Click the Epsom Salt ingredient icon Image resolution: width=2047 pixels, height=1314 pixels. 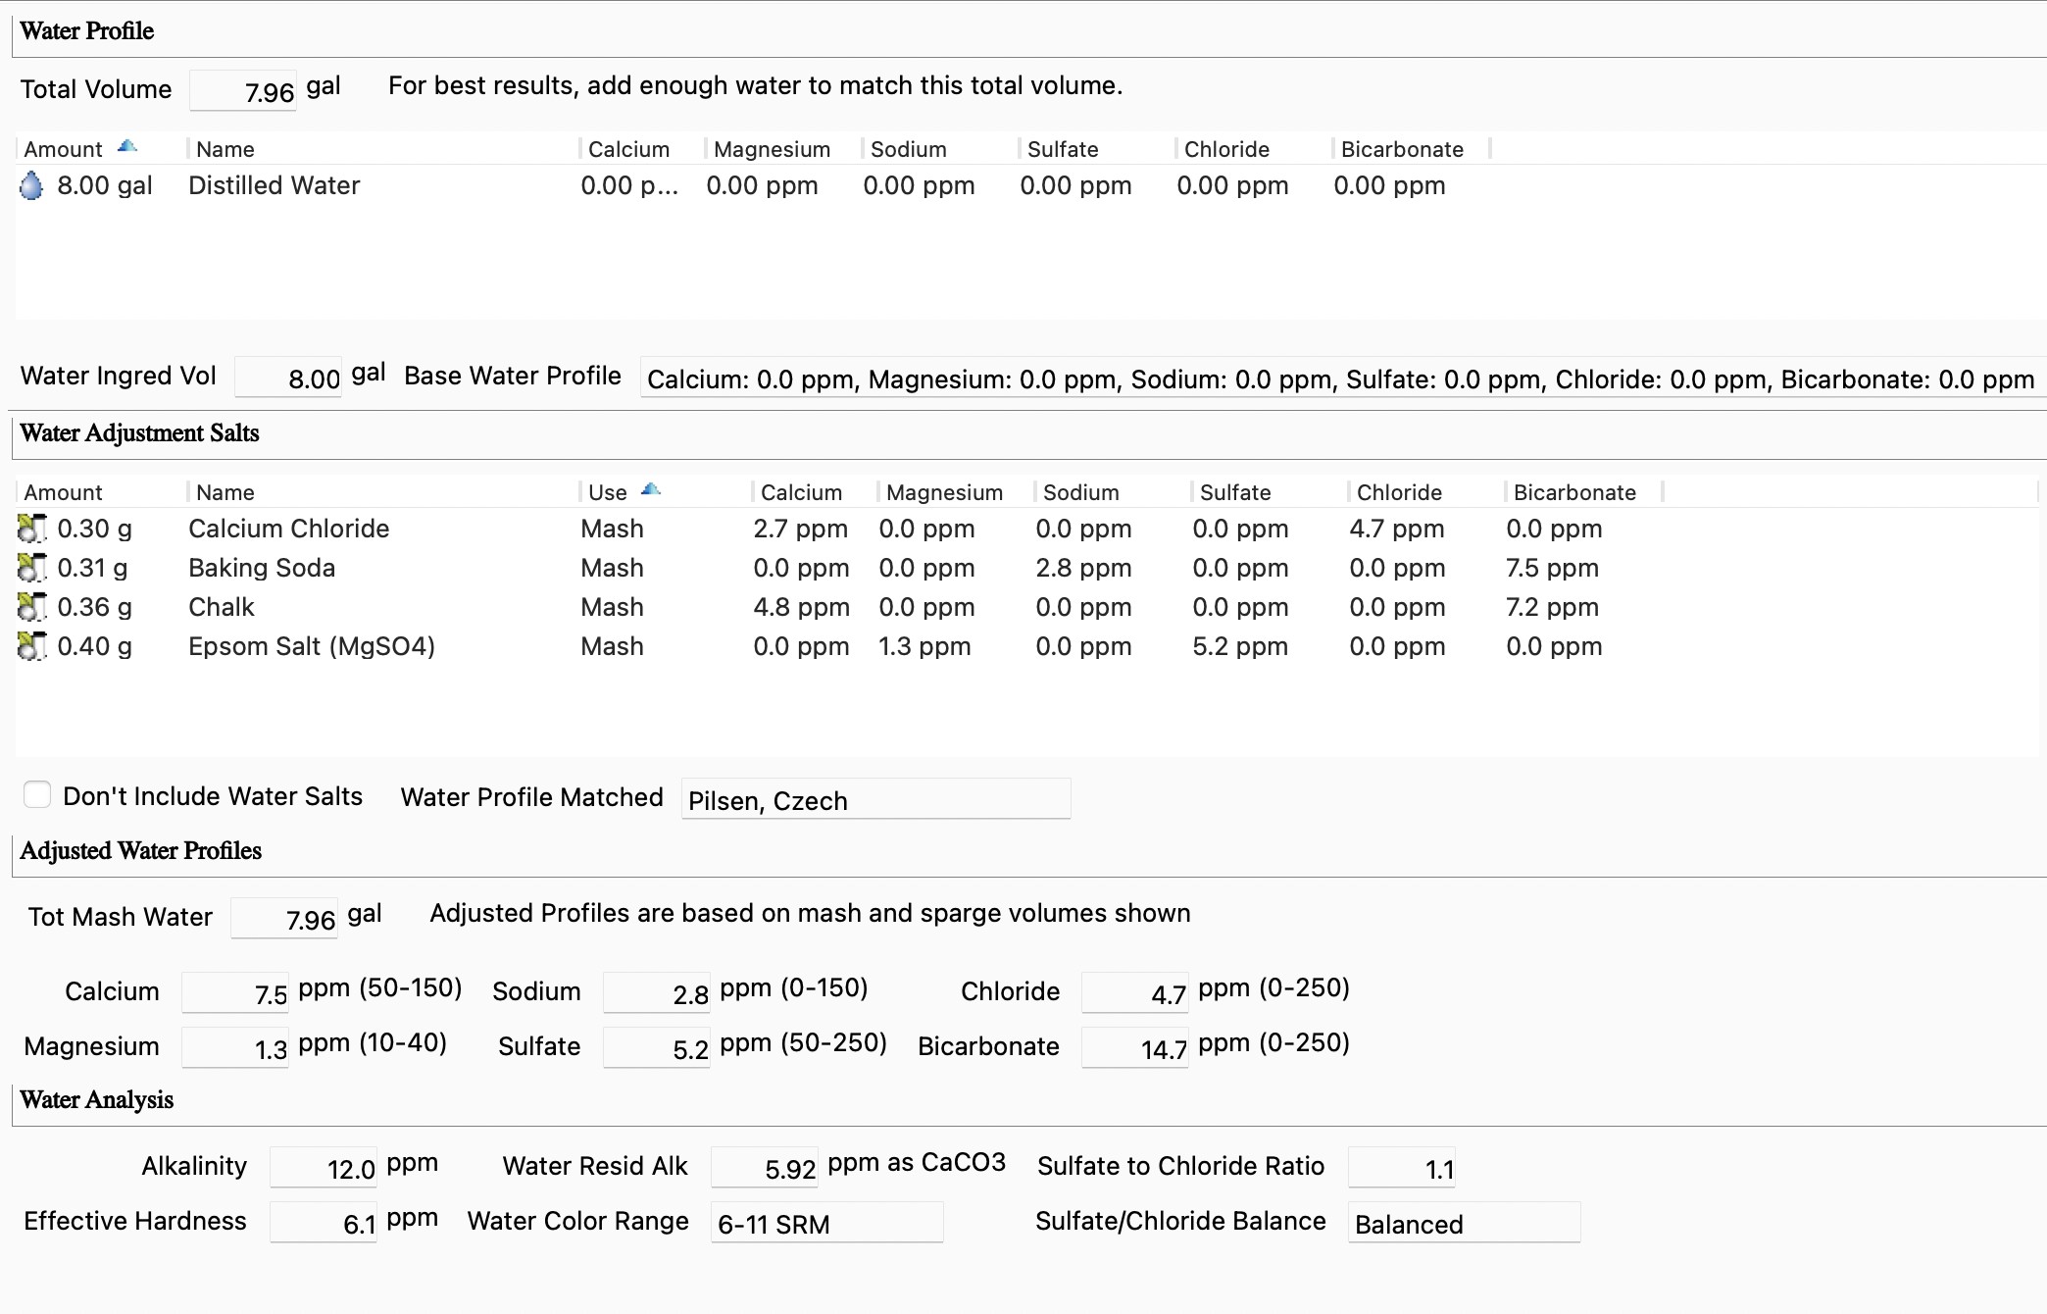tap(32, 646)
